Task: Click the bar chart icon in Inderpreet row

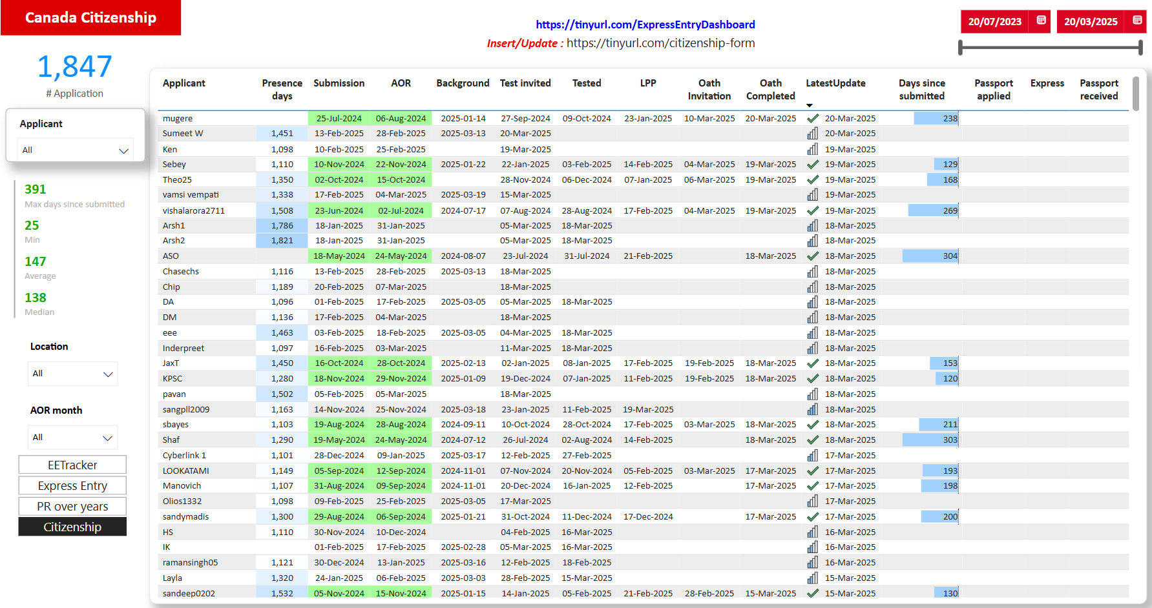Action: click(813, 348)
